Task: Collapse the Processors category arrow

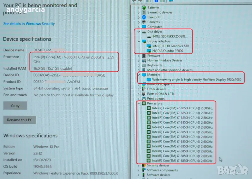Action: coord(139,103)
